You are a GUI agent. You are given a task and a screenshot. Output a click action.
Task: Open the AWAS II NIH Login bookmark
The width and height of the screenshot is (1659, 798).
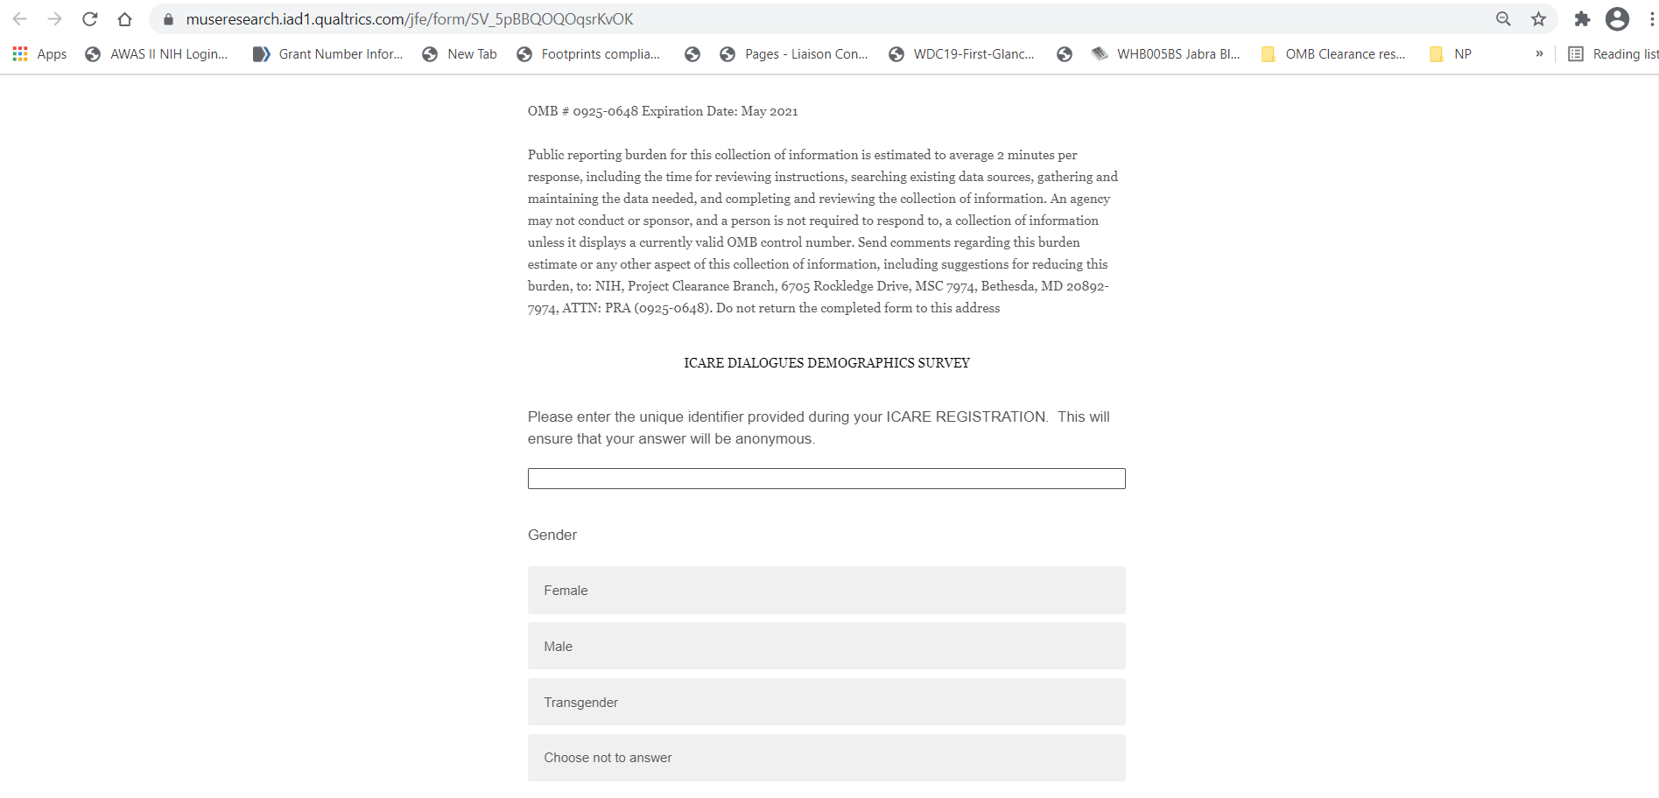[x=157, y=54]
